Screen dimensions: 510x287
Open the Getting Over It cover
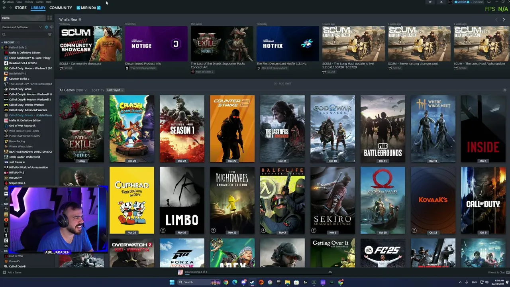[x=333, y=253]
